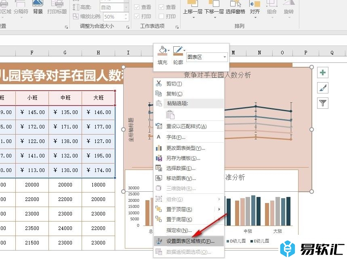Viewport: 347px width, 259px height.
Task: Click the E幼儿园 legend entry
Action: coord(260,241)
